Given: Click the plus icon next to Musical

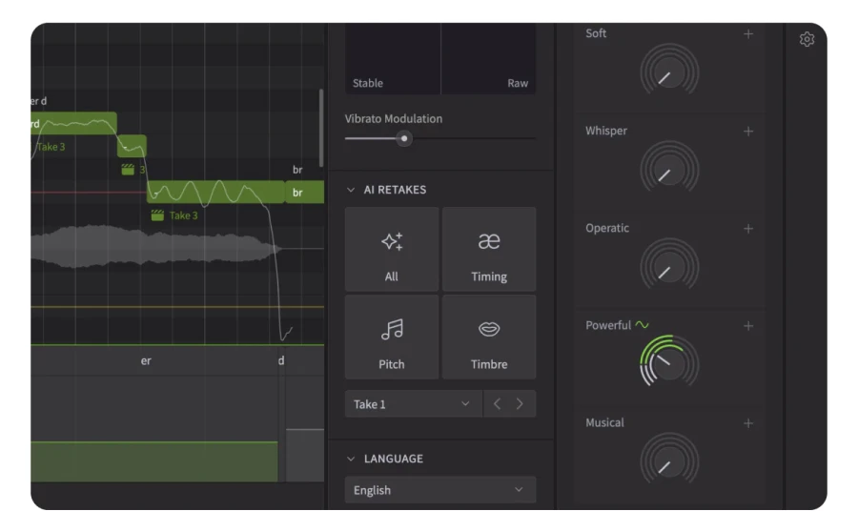Looking at the screenshot, I should (748, 423).
